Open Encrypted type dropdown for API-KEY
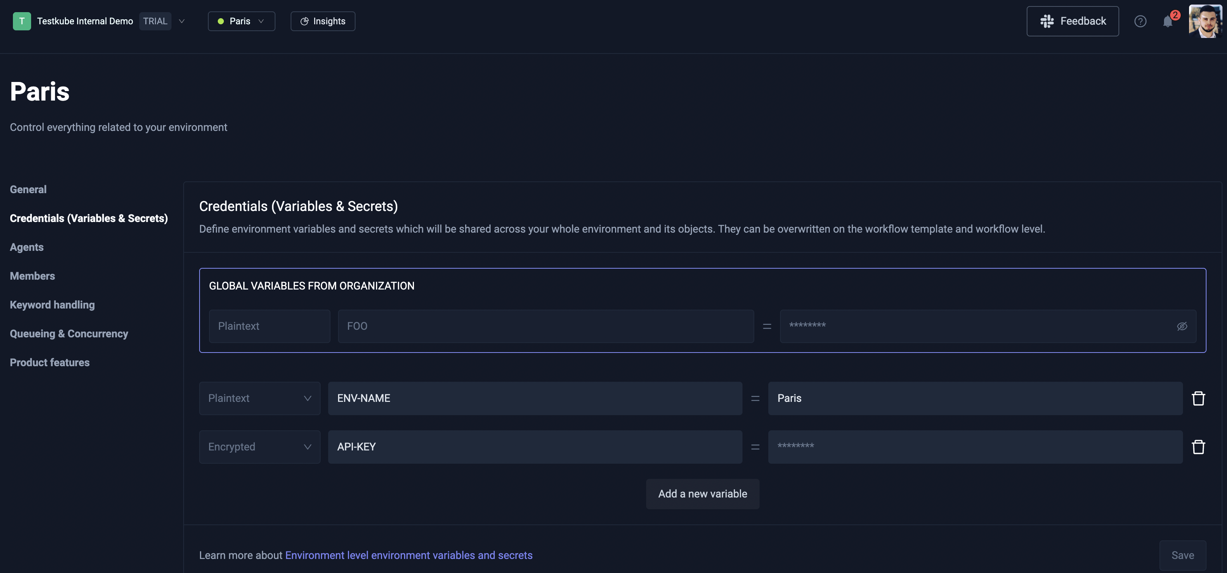This screenshot has width=1227, height=573. (259, 447)
